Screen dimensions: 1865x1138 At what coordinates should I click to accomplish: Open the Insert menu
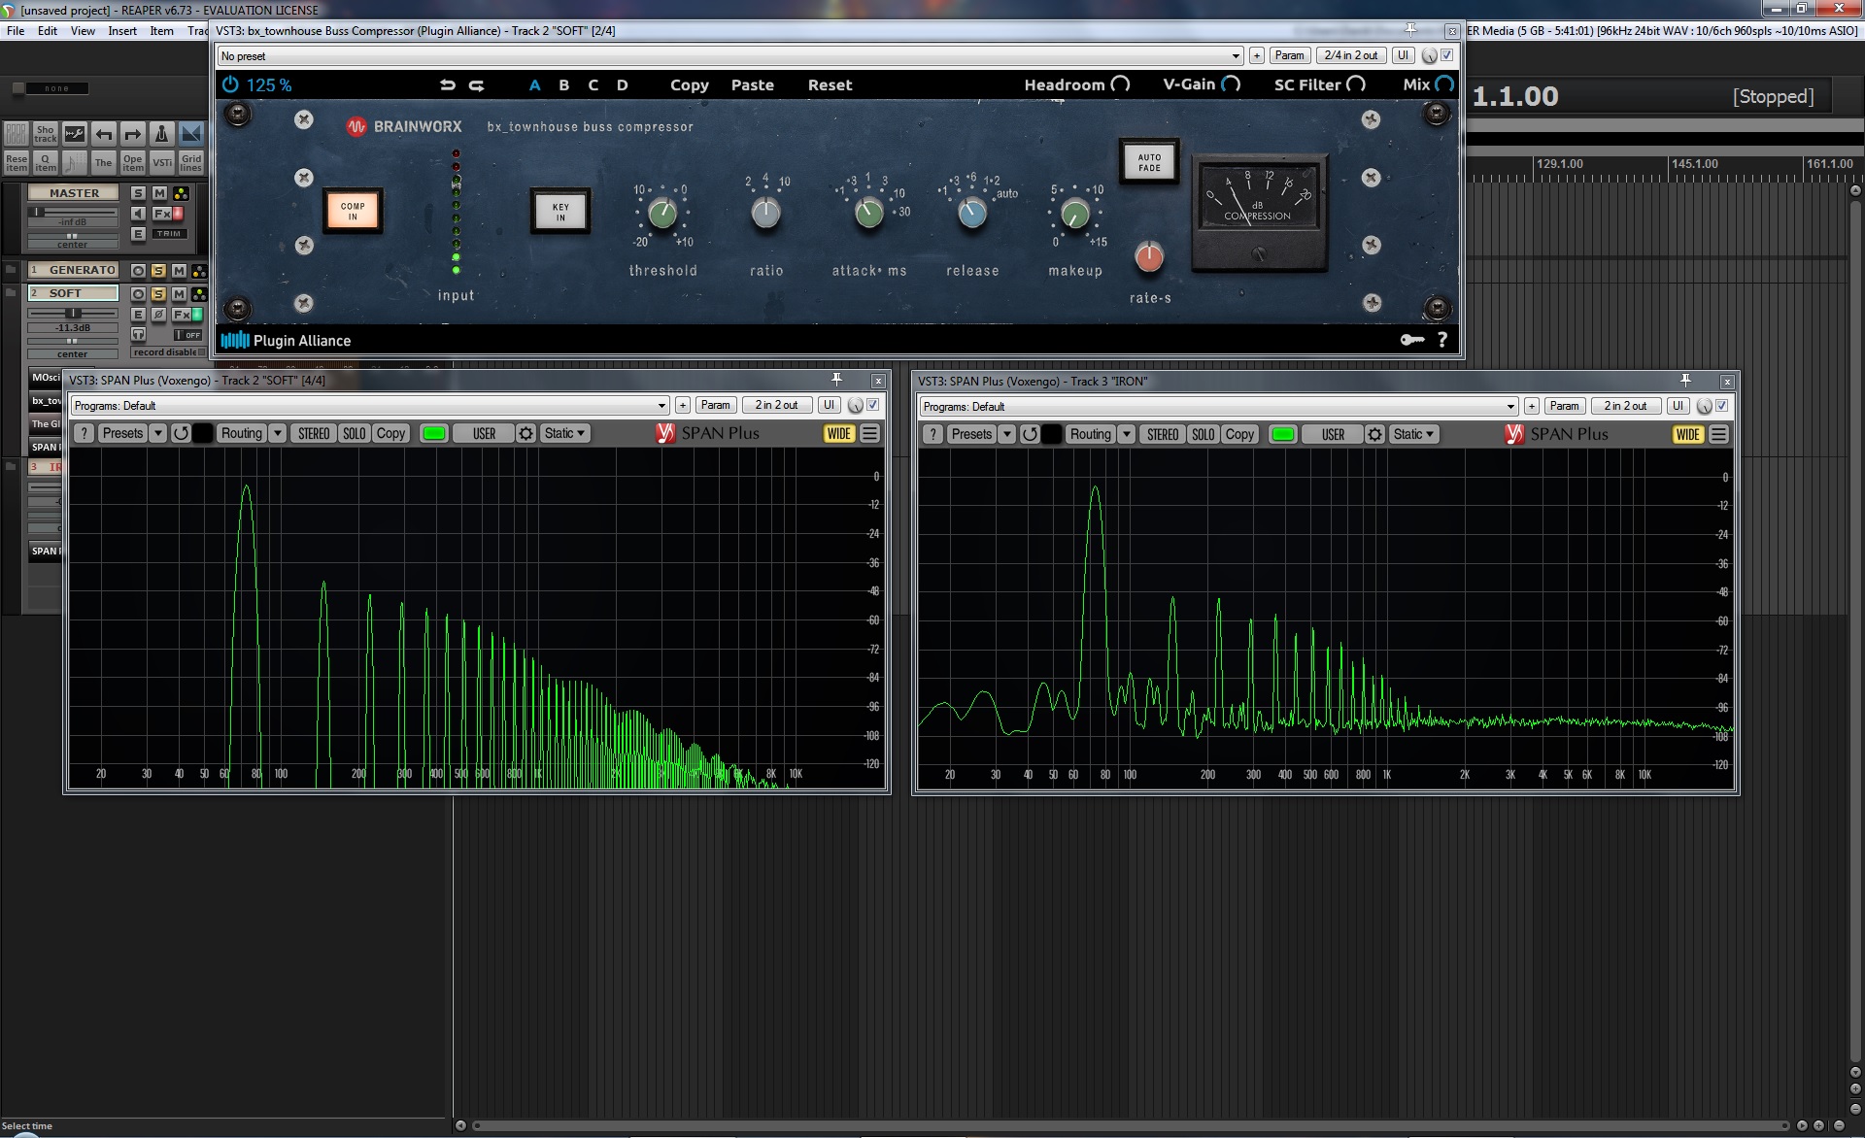click(x=122, y=31)
